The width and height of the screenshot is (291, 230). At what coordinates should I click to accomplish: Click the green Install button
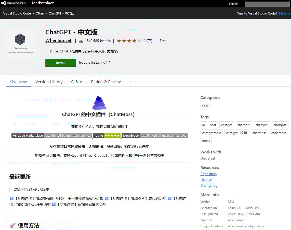click(60, 63)
